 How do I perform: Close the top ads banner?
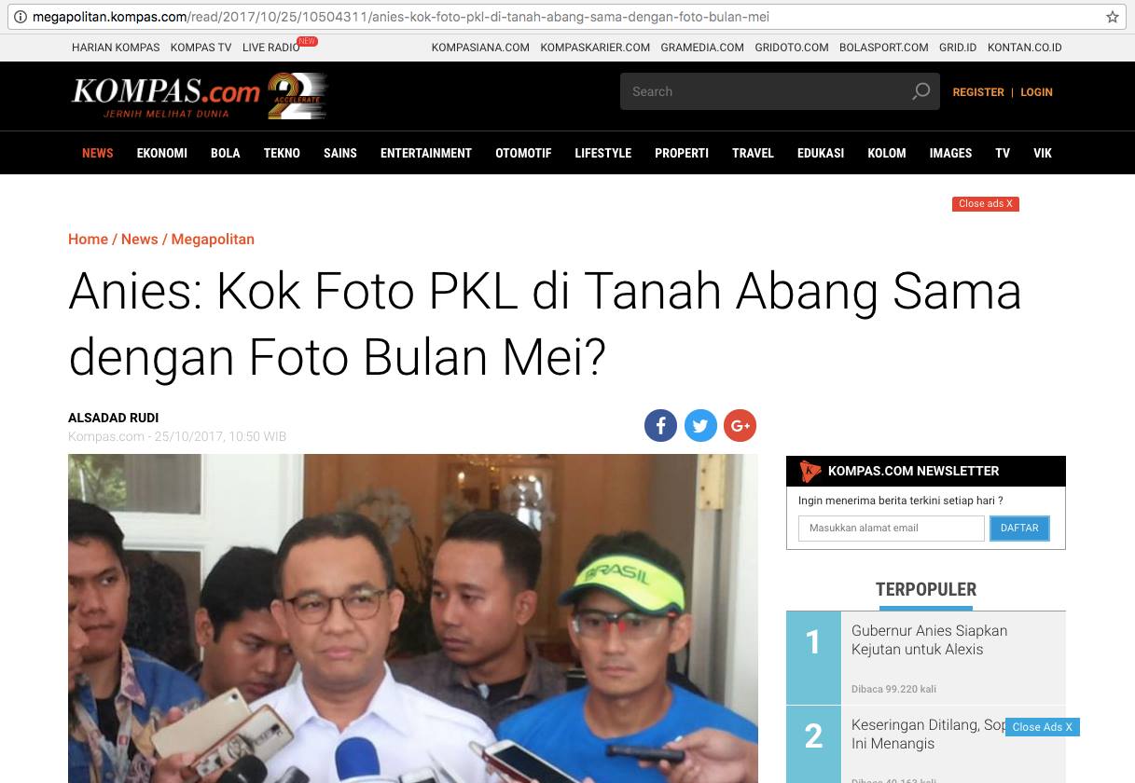986,204
